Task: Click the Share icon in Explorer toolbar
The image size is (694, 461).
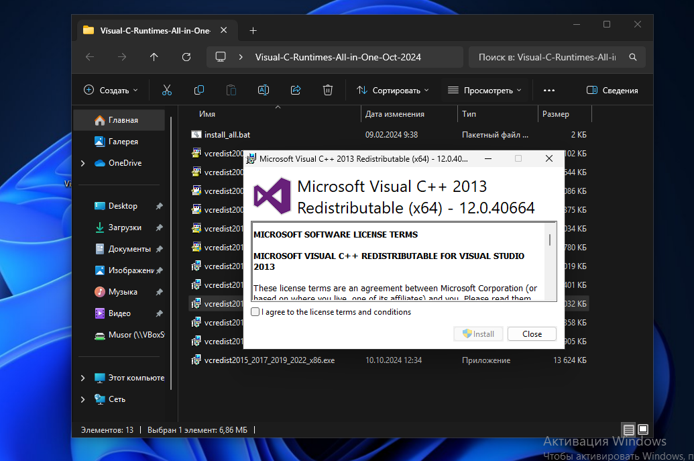Action: (296, 91)
